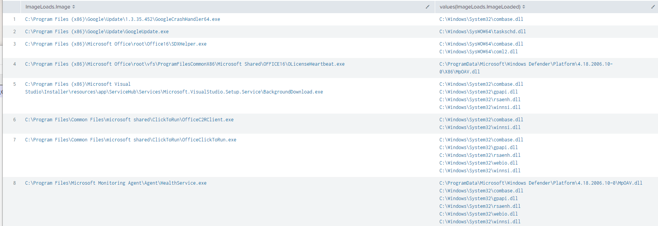
Task: Select the OfficeClickToRun.exe path
Action: (x=130, y=140)
